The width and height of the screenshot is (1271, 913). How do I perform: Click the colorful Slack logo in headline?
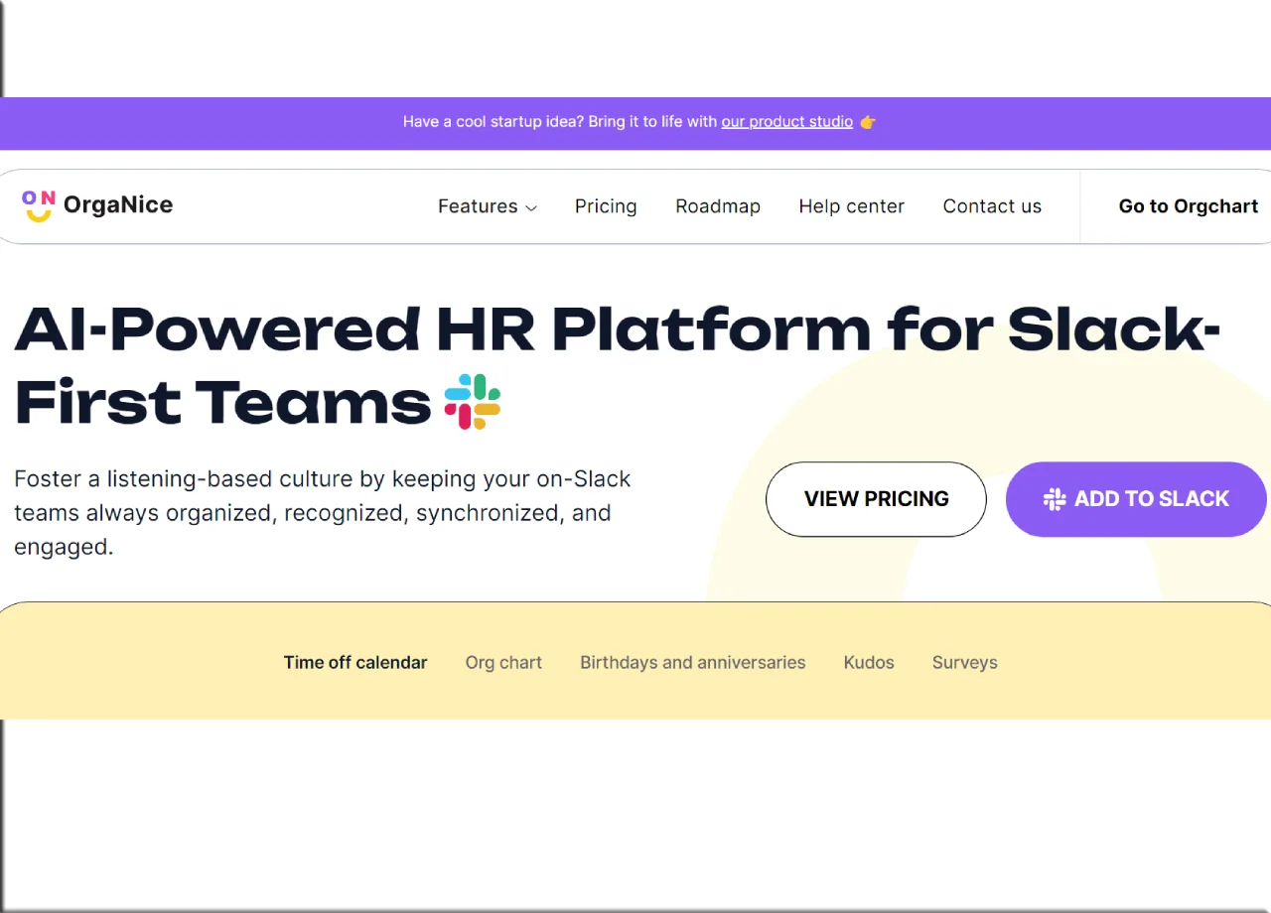coord(473,402)
